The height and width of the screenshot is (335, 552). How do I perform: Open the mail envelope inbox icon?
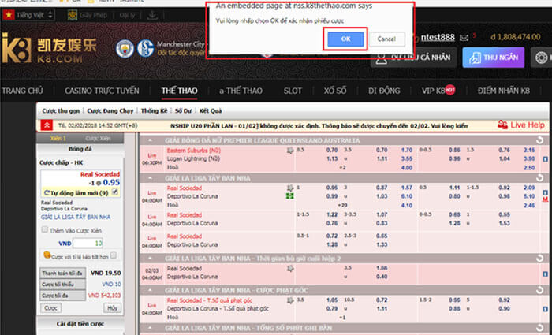click(x=463, y=36)
